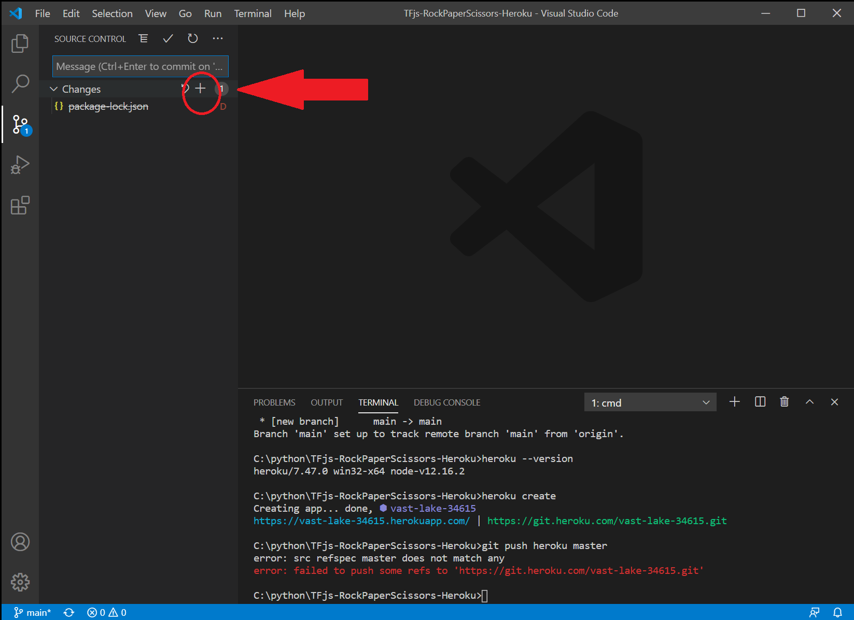The height and width of the screenshot is (620, 854).
Task: Split the terminal
Action: click(x=760, y=402)
